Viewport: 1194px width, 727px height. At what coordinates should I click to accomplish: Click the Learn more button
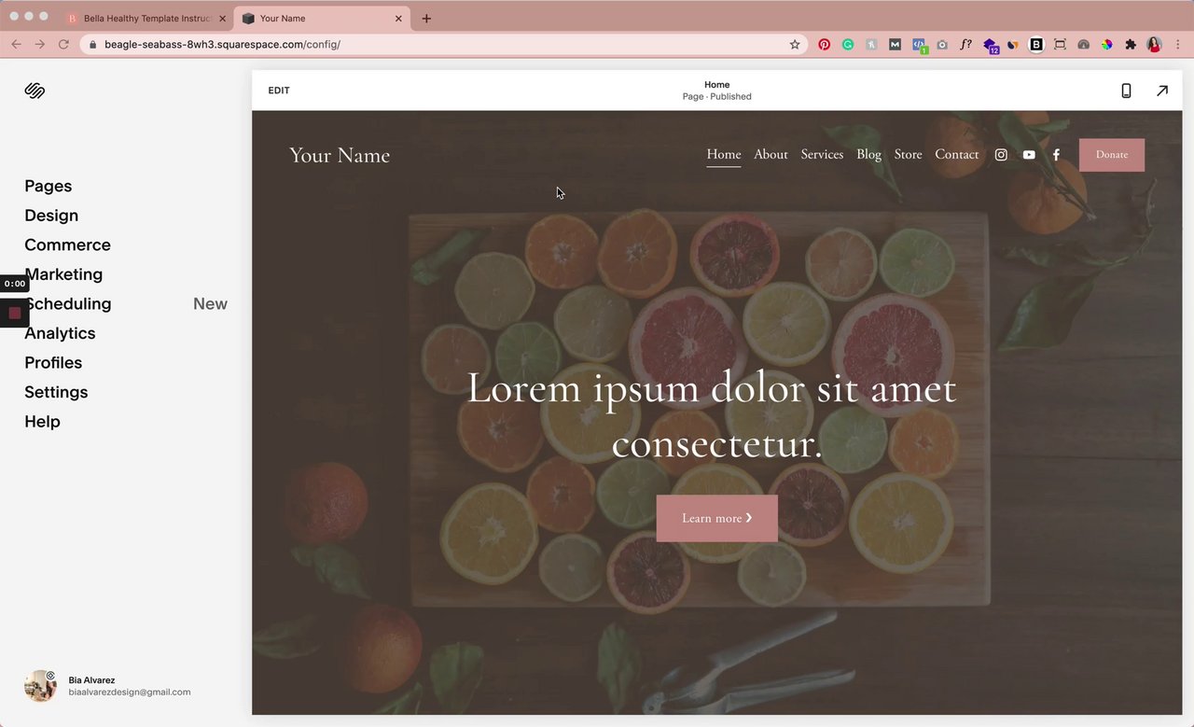[716, 518]
